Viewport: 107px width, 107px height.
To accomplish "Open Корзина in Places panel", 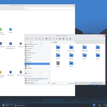I will [x=37, y=68].
